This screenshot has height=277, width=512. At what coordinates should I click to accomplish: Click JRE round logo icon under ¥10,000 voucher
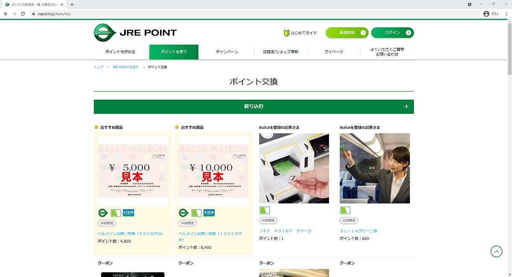[183, 213]
